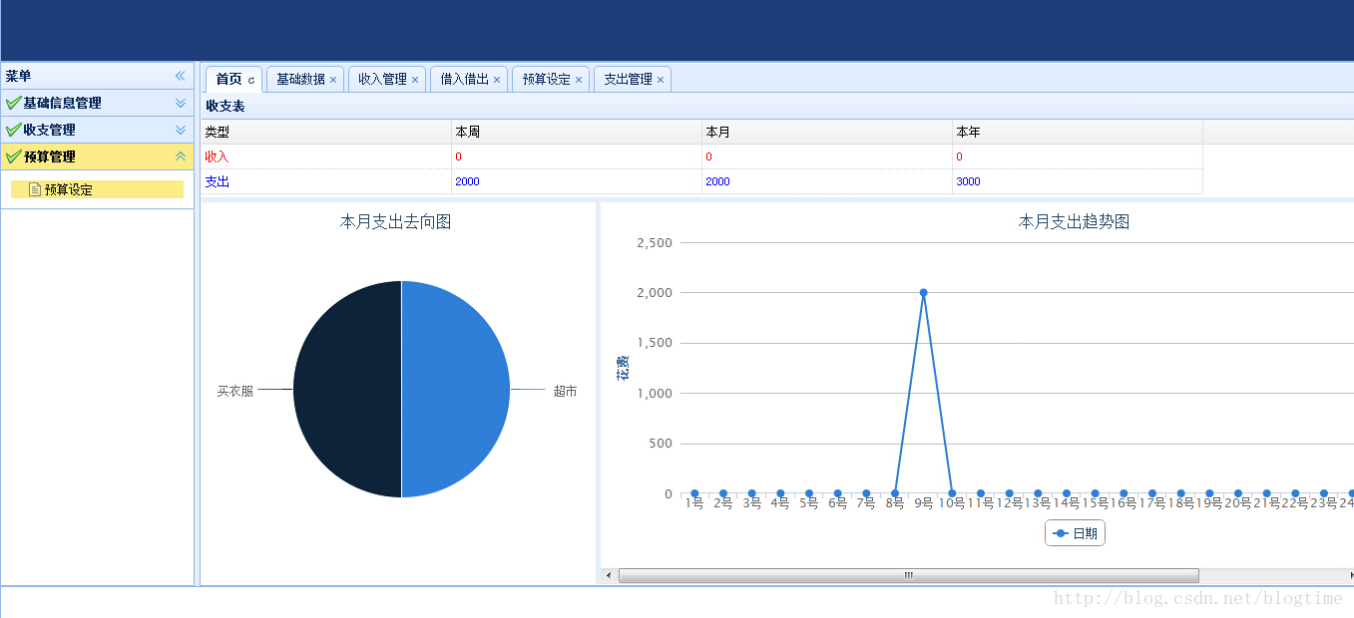The image size is (1354, 618).
Task: Click the 1号 data point on the trend chart
Action: click(x=694, y=493)
